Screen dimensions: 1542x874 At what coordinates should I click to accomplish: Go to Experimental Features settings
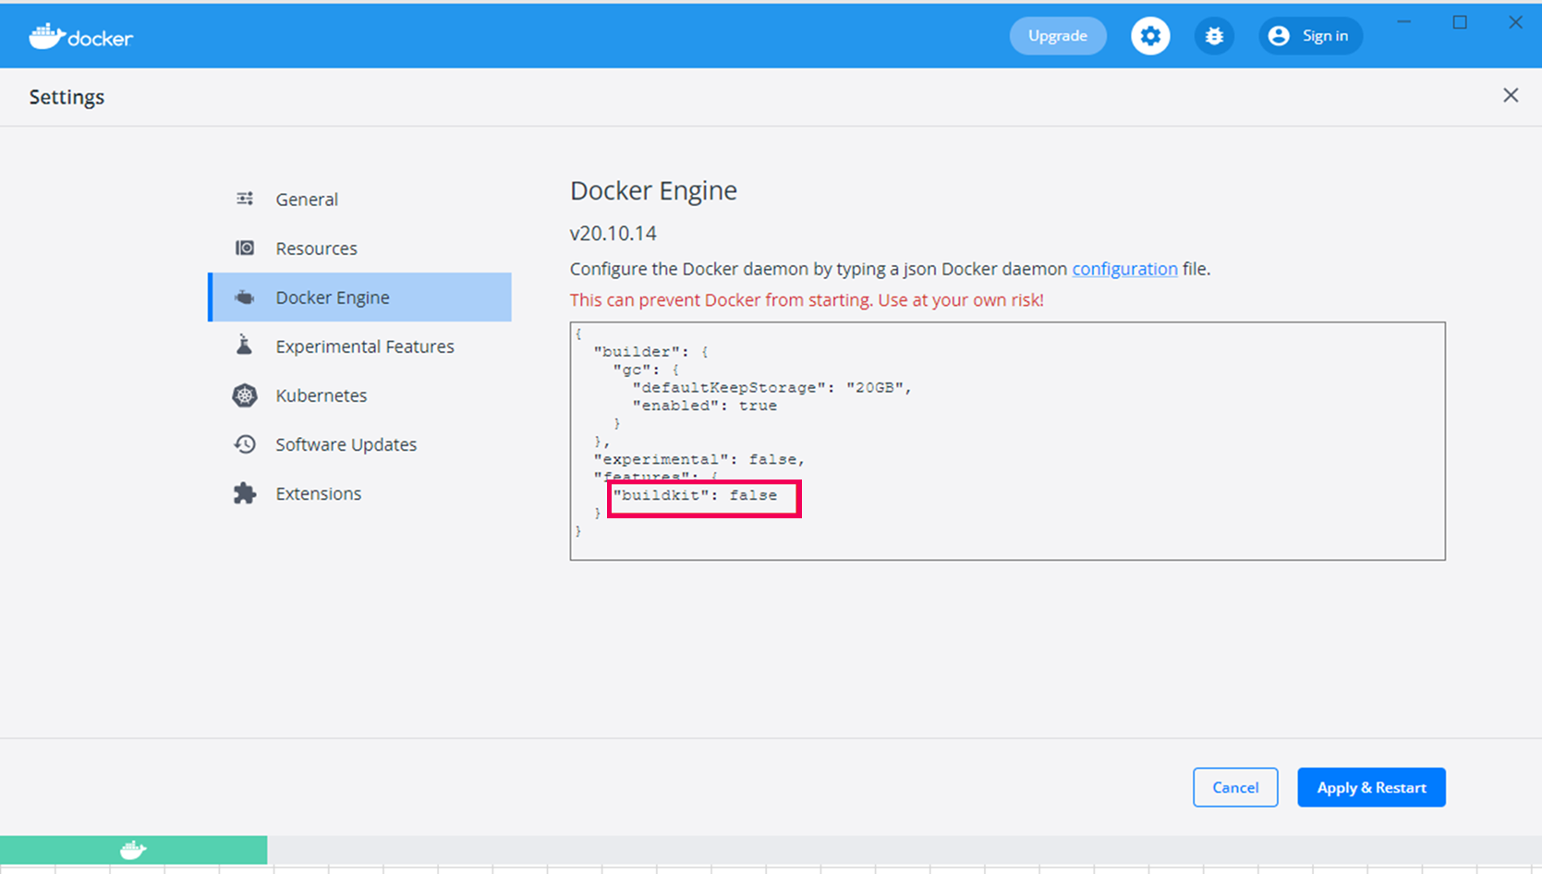(360, 346)
